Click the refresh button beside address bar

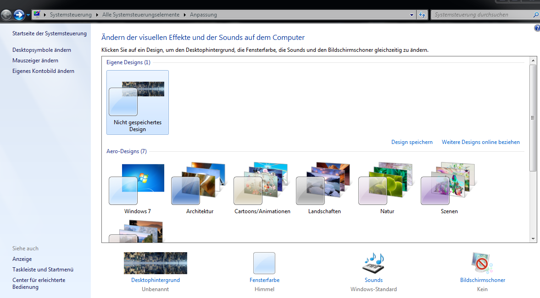coord(422,15)
